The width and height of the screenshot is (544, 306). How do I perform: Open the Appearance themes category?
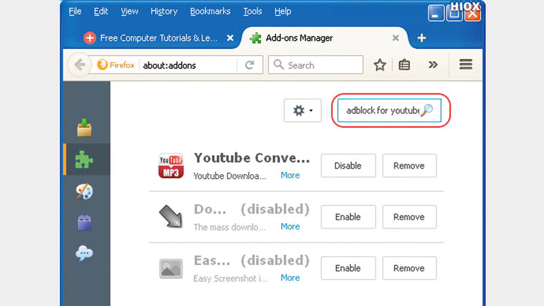click(85, 191)
